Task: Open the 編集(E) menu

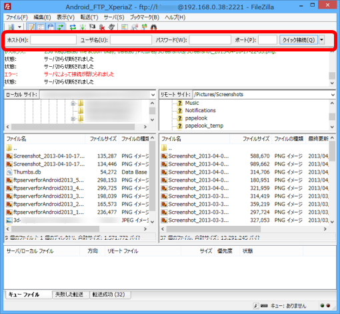Action: point(42,17)
